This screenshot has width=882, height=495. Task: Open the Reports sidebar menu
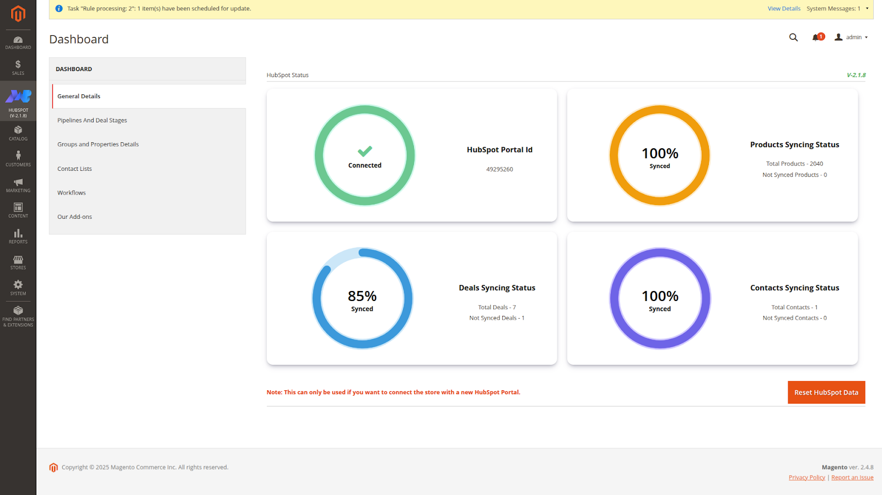(x=18, y=236)
